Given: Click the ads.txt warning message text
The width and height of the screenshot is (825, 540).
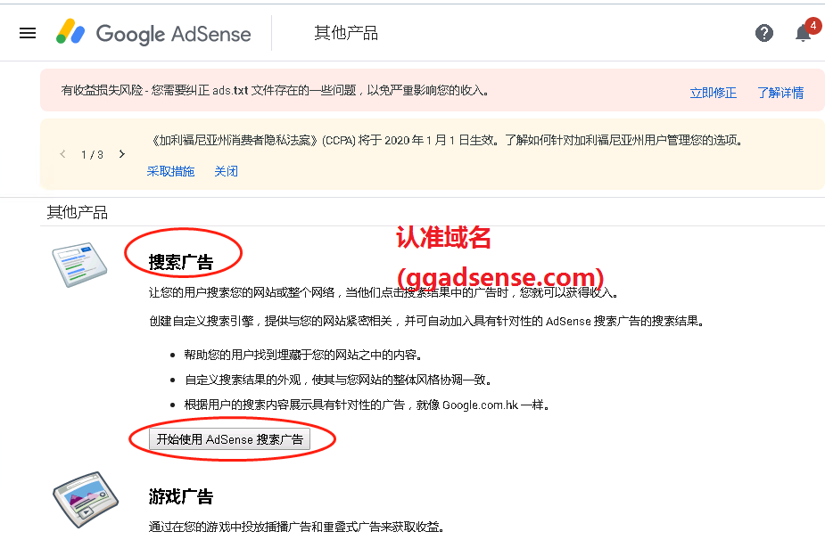Looking at the screenshot, I should click(275, 91).
